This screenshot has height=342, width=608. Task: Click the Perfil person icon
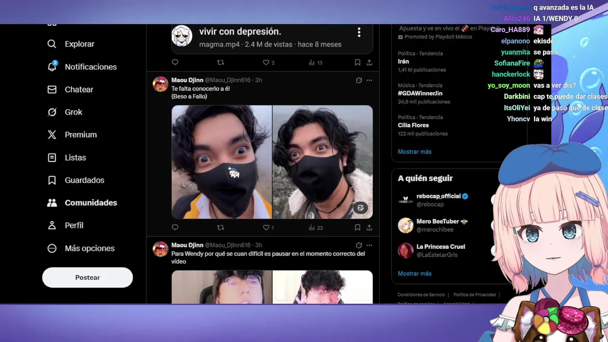(52, 226)
